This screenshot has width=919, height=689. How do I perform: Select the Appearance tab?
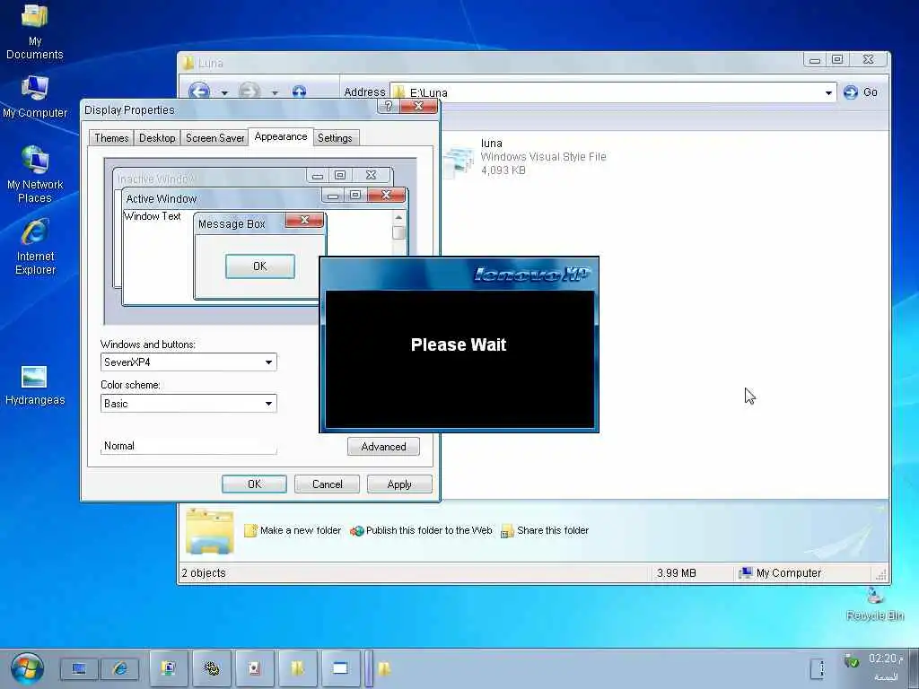[x=281, y=136]
